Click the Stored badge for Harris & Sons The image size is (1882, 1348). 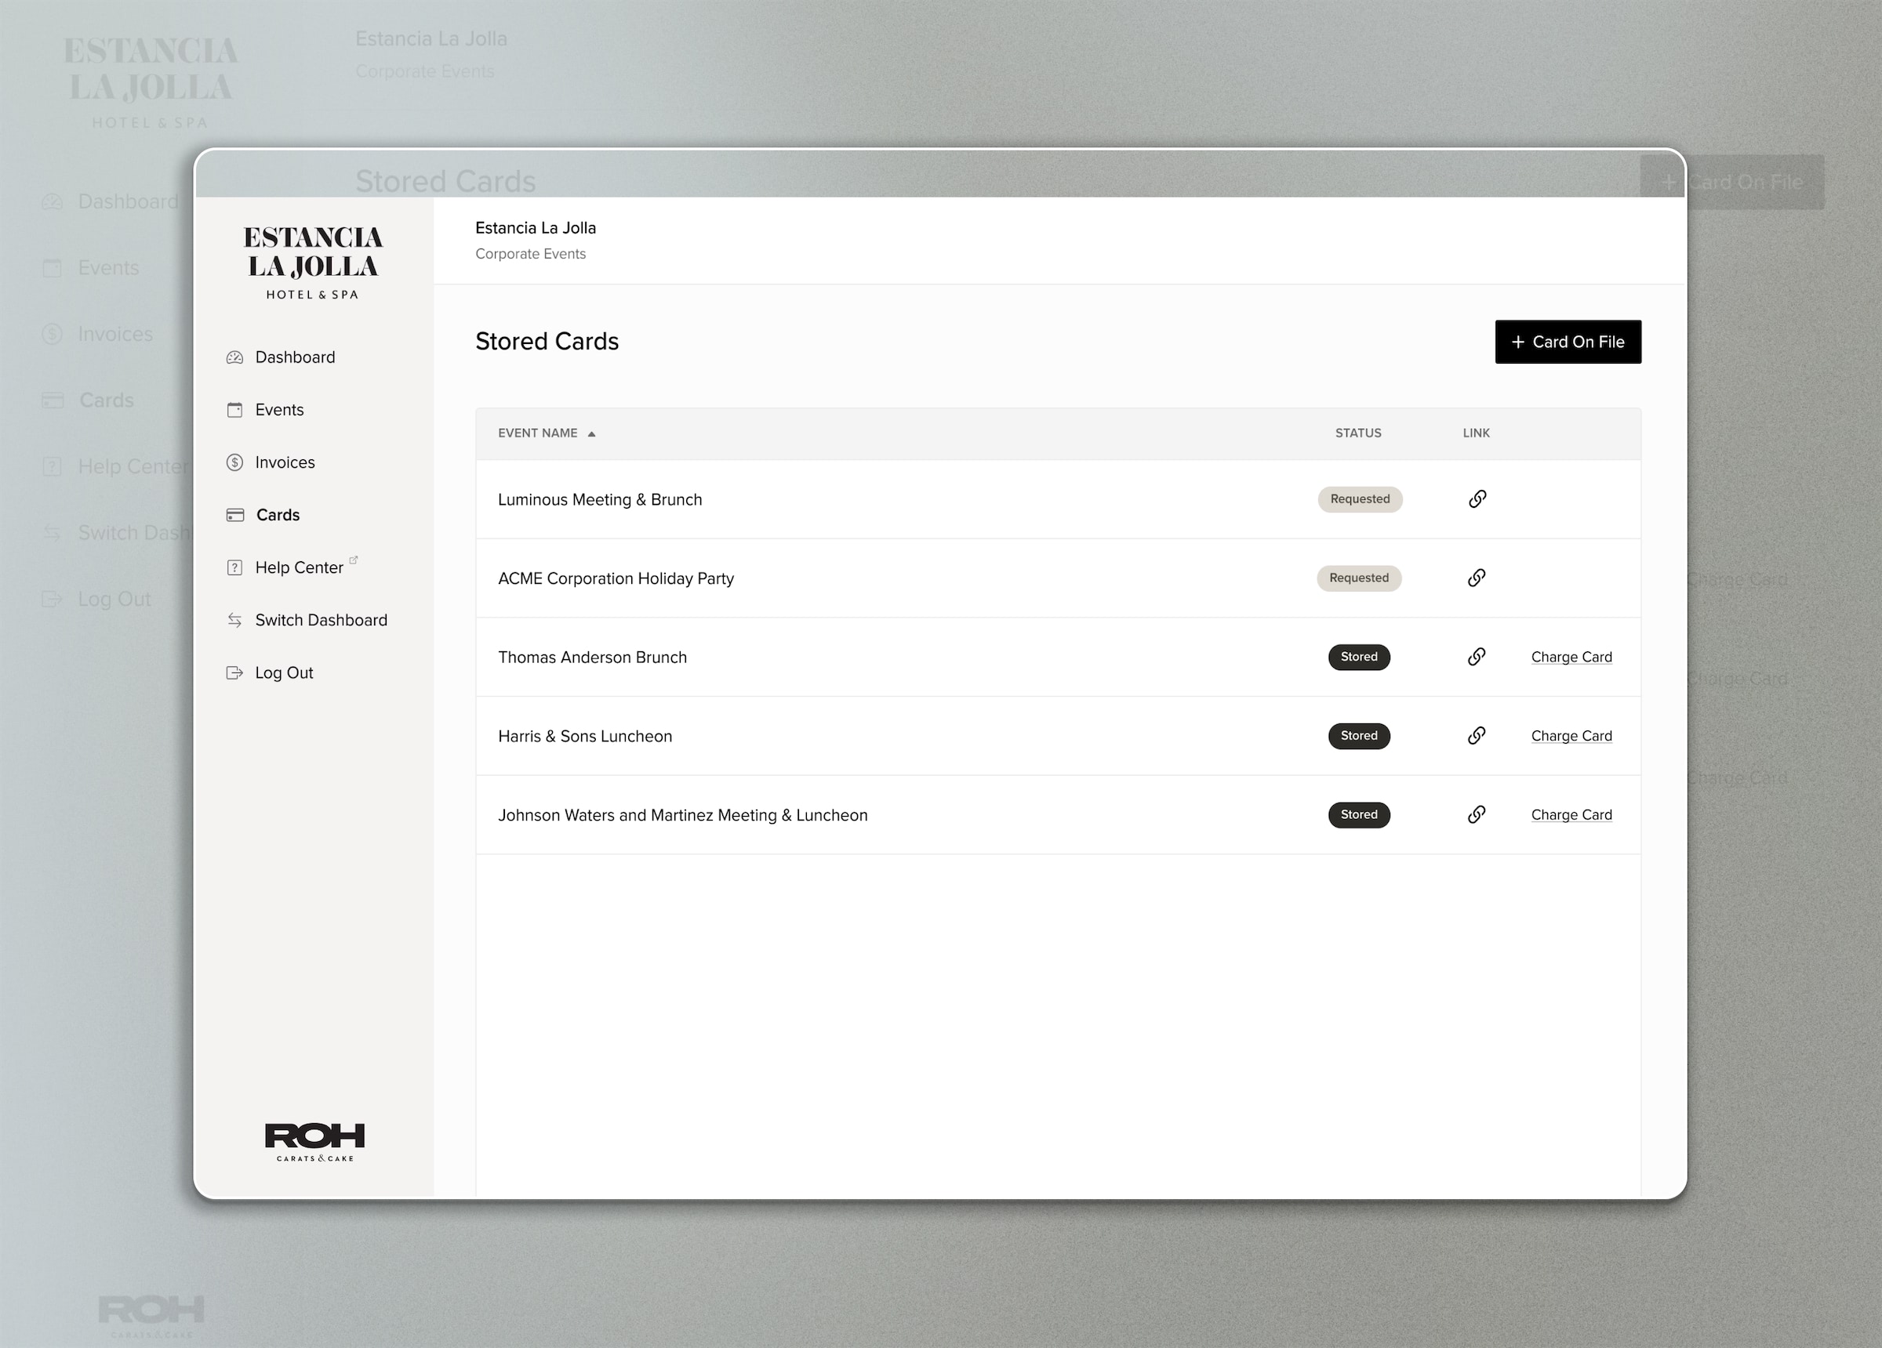[x=1358, y=736]
